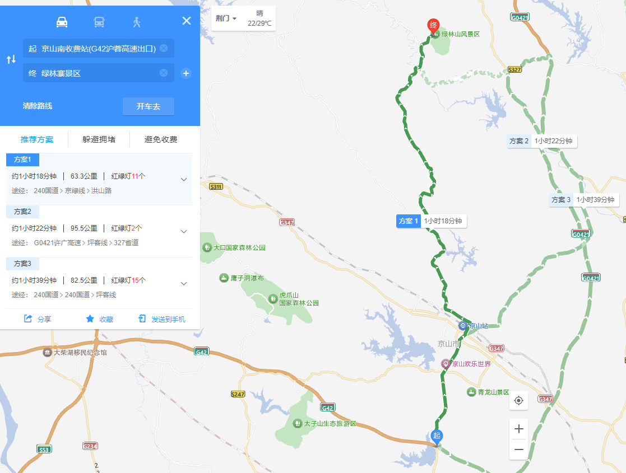Click 发送到手机 to send route

(162, 319)
